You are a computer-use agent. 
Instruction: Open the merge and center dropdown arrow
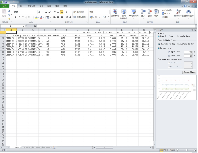[87, 17]
